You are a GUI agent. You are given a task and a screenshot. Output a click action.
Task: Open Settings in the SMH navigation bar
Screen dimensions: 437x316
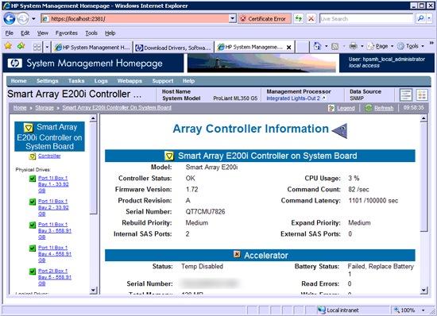(48, 81)
